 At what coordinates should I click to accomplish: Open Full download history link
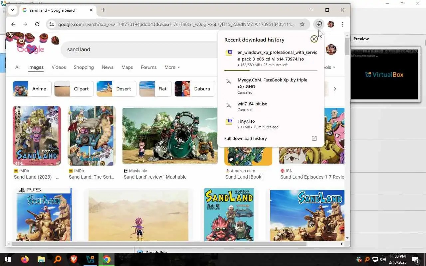coord(246,139)
